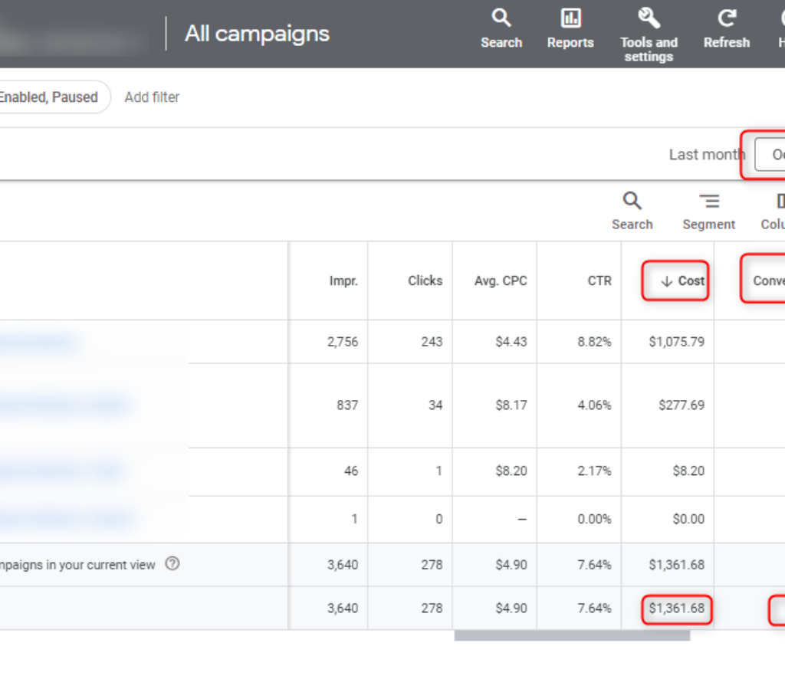Open the second campaign name link
Image resolution: width=785 pixels, height=689 pixels.
[65, 405]
